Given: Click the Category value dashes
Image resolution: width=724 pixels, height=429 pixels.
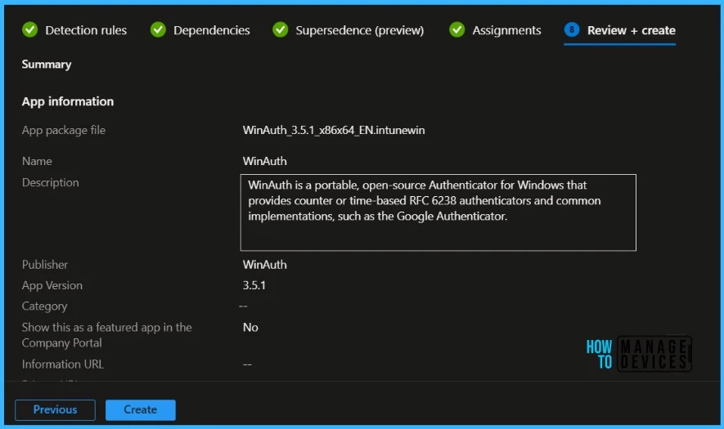Looking at the screenshot, I should [x=243, y=306].
